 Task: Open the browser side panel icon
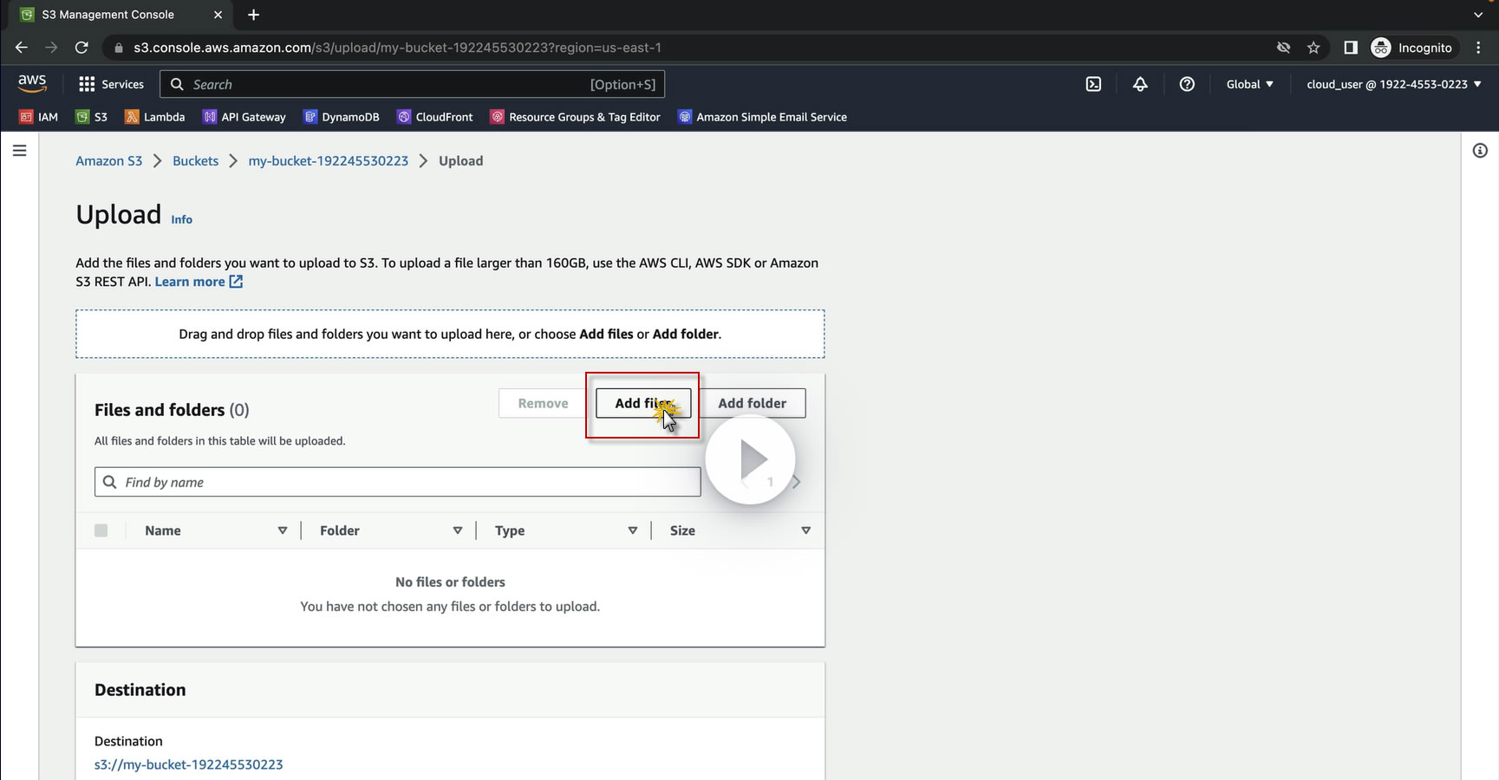pyautogui.click(x=1350, y=48)
